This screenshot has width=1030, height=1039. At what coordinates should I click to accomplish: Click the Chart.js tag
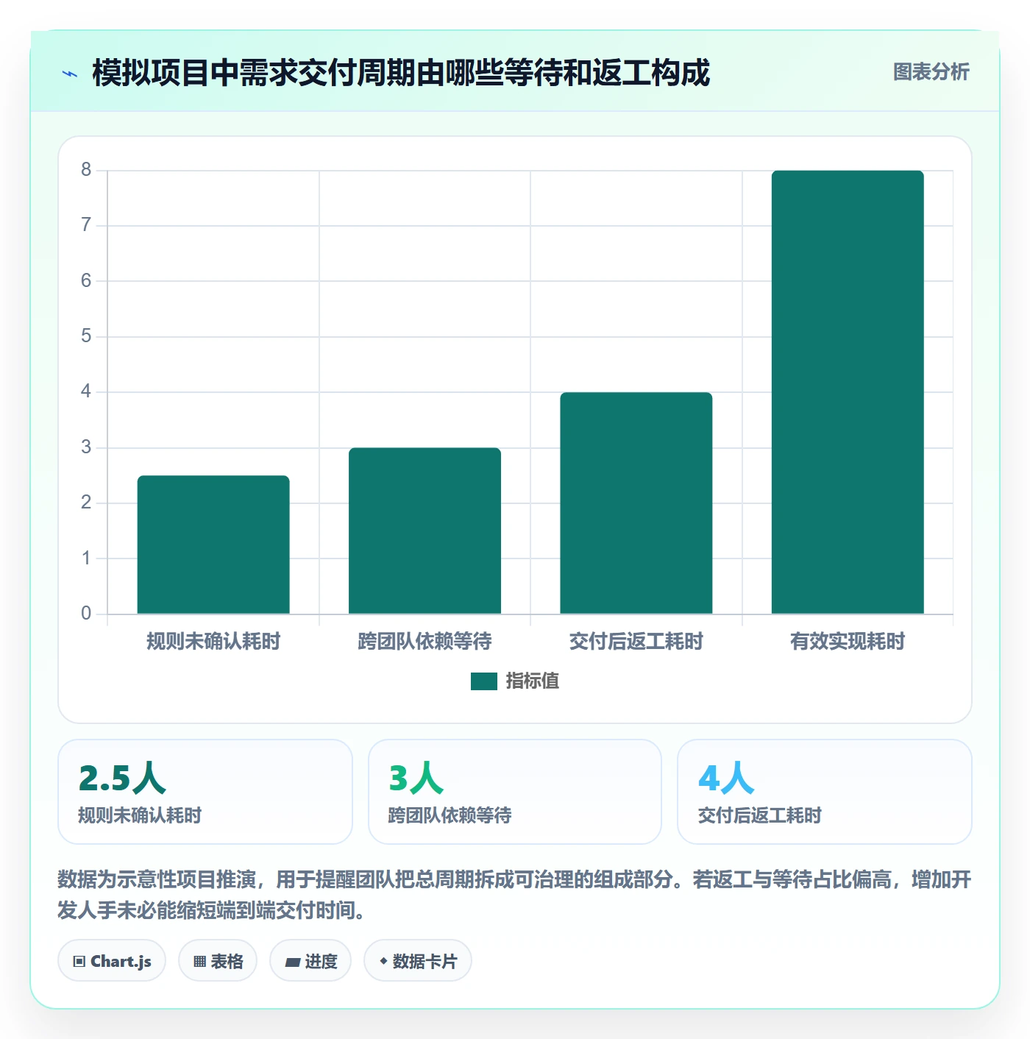112,961
